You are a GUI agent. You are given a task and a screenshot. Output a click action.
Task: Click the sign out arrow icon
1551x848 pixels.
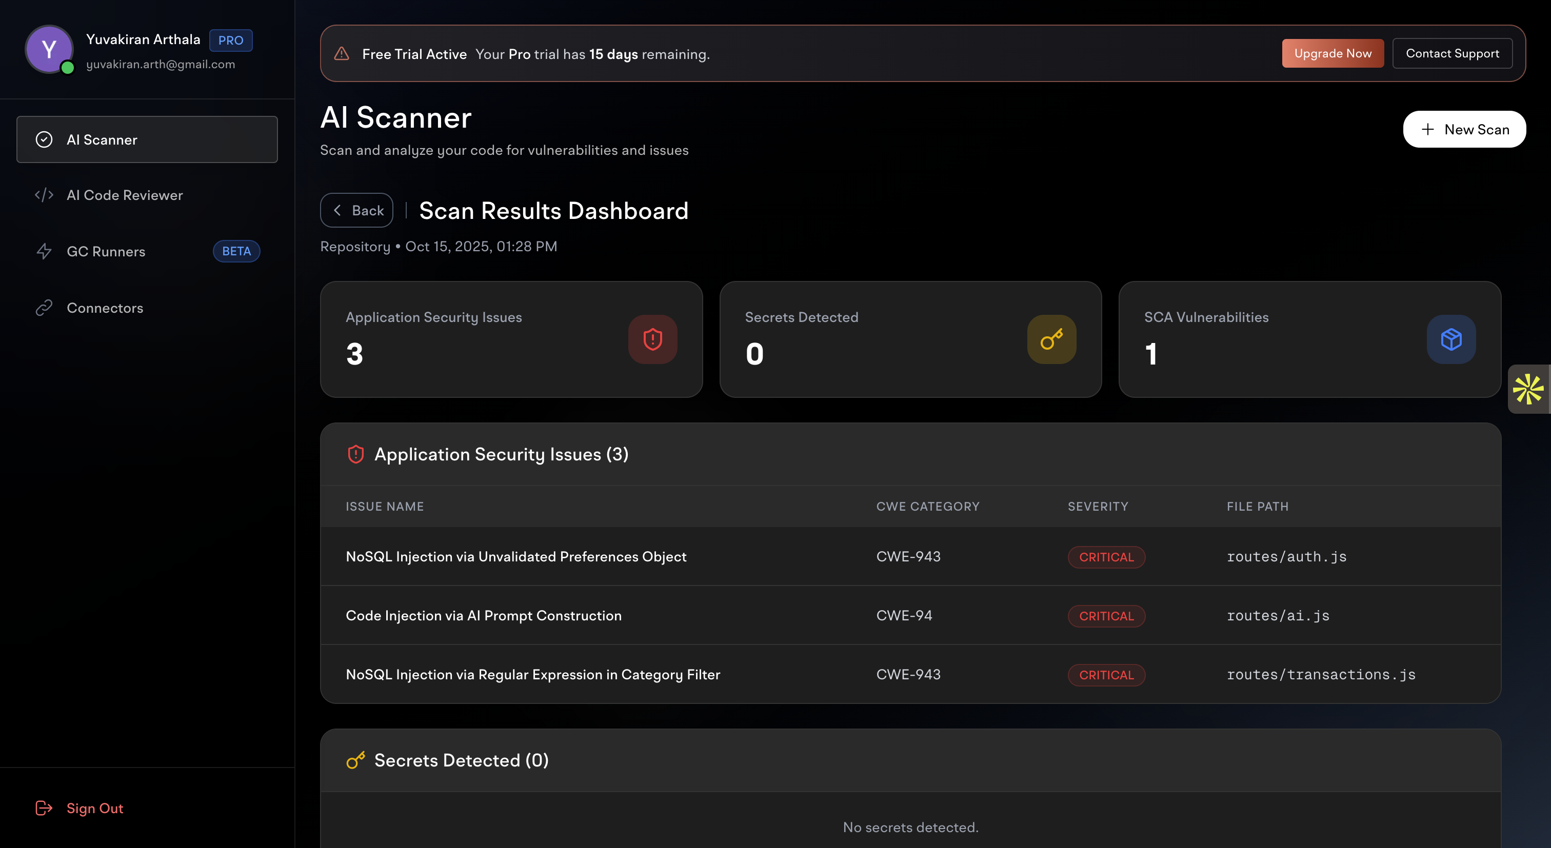[44, 807]
